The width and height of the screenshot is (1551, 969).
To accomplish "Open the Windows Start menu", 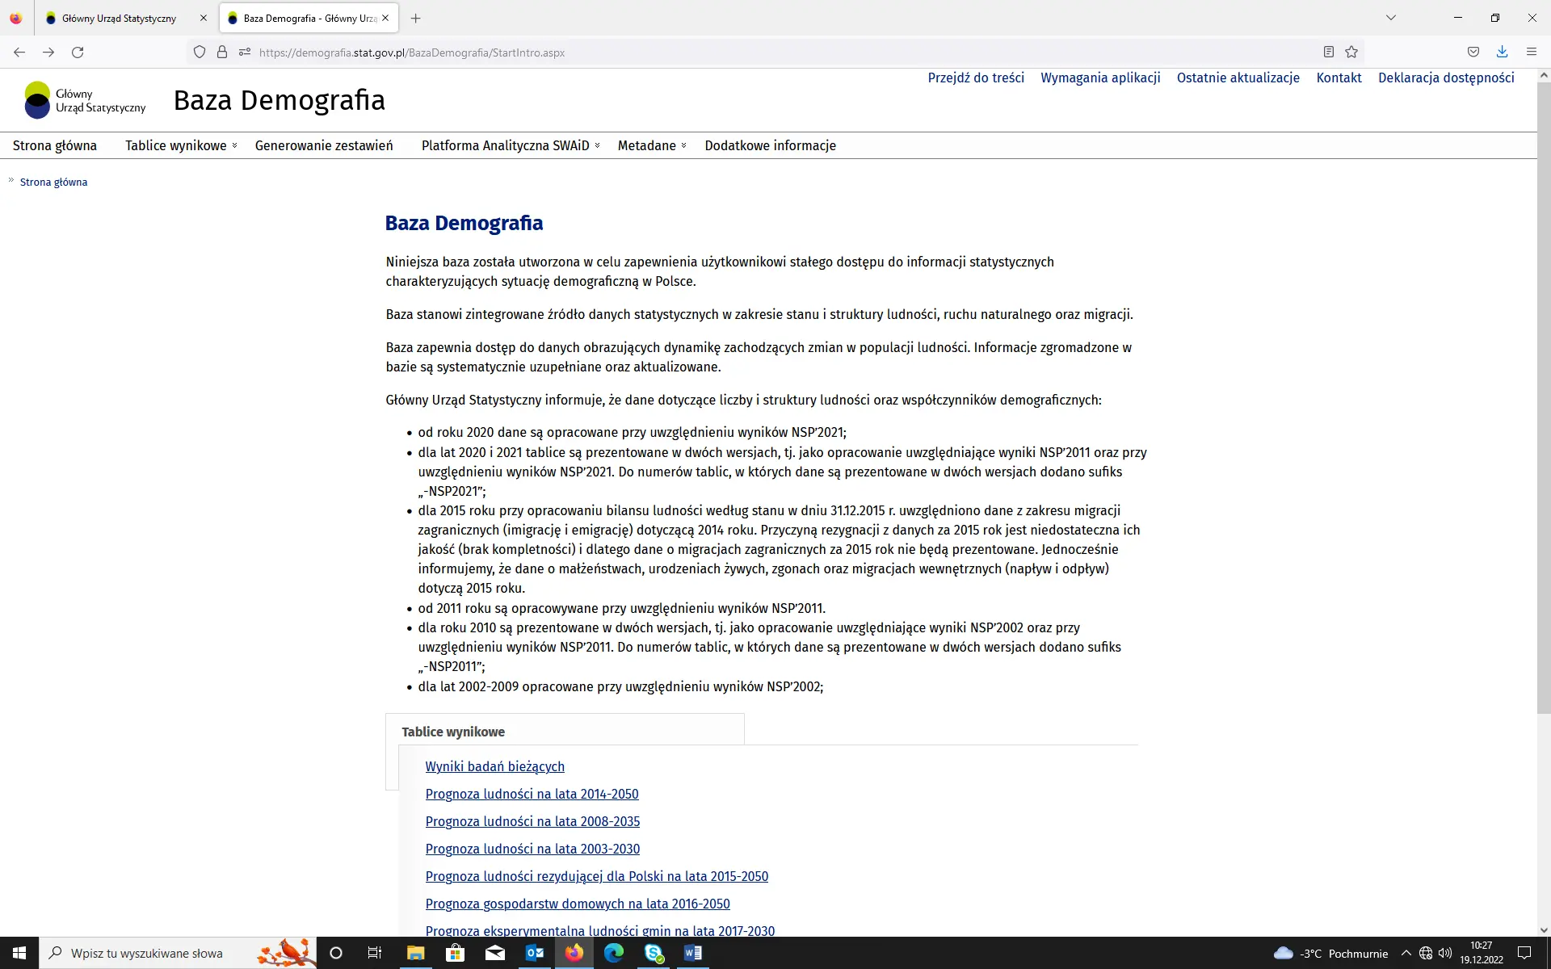I will pos(19,953).
